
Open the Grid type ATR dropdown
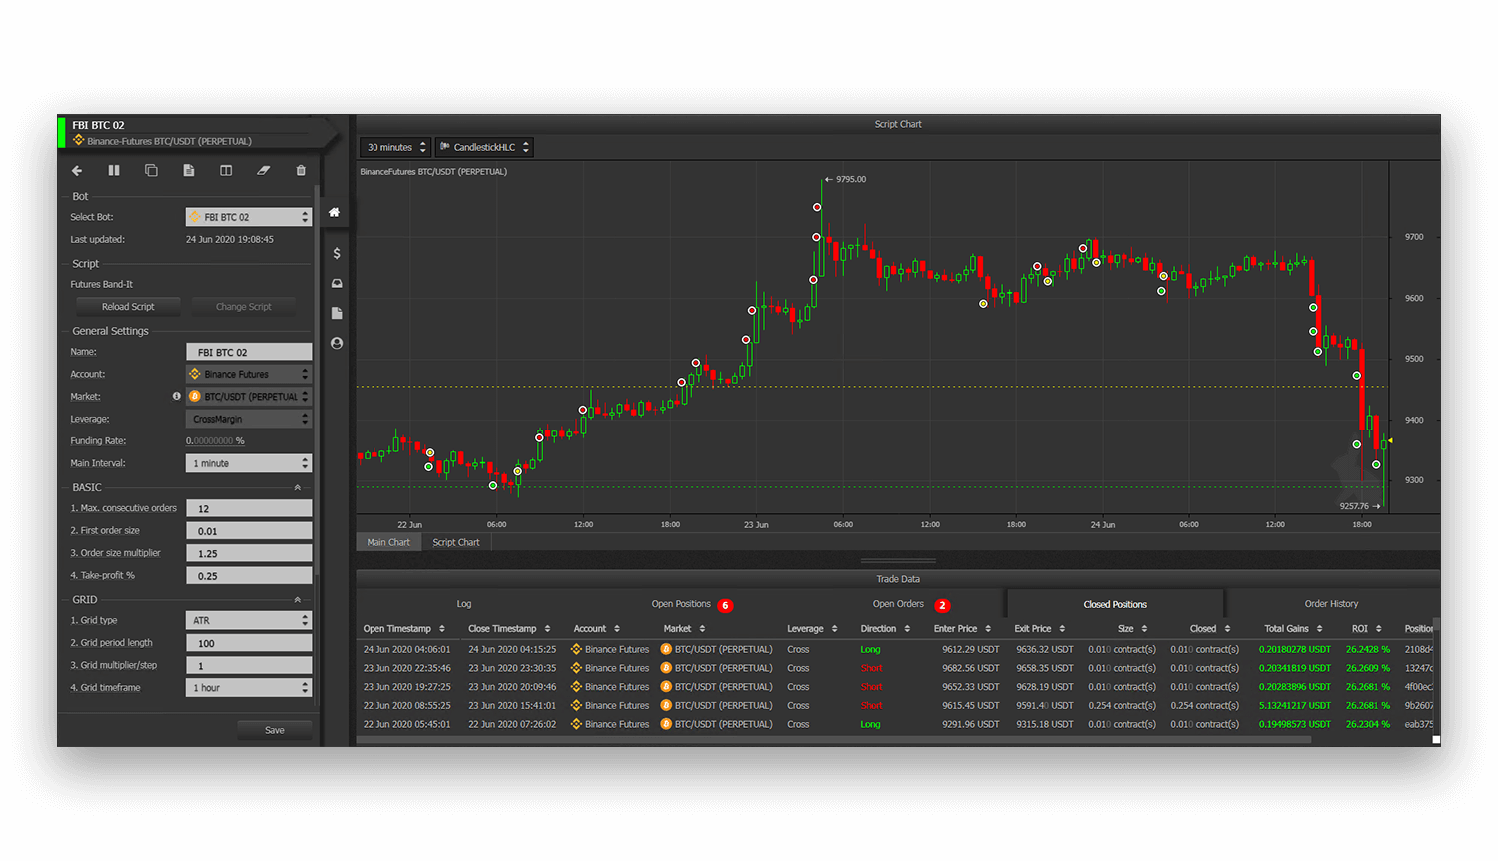click(x=249, y=620)
